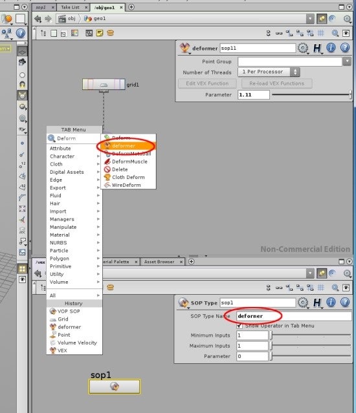Expand the Digital Assets submenu
Screen dimensions: 356x413
coord(74,172)
